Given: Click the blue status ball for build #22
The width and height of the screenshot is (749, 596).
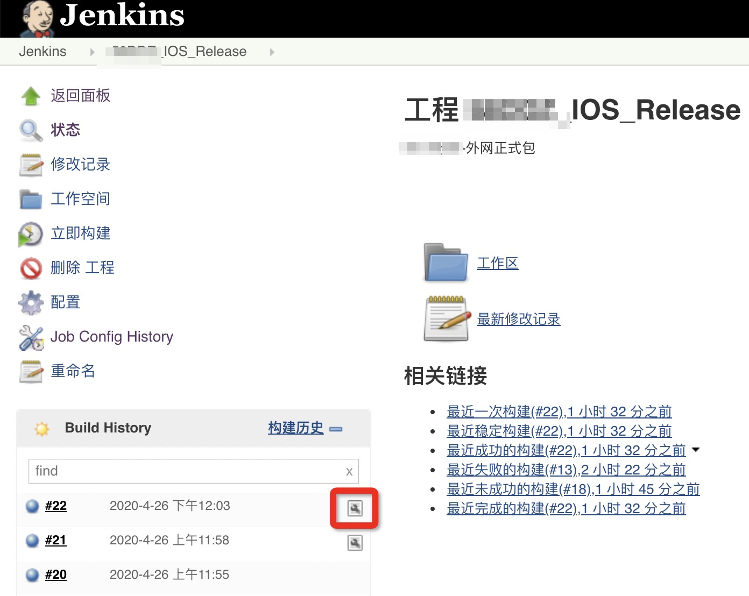Looking at the screenshot, I should click(x=32, y=506).
